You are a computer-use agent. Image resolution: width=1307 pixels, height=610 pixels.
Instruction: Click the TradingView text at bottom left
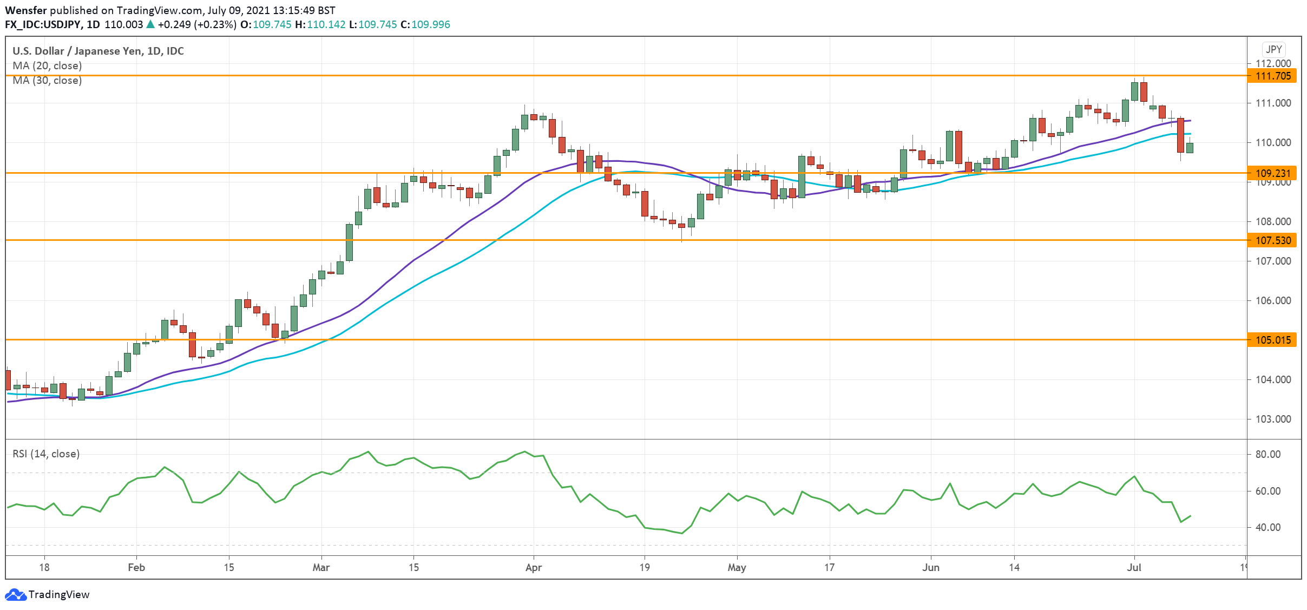(x=58, y=594)
